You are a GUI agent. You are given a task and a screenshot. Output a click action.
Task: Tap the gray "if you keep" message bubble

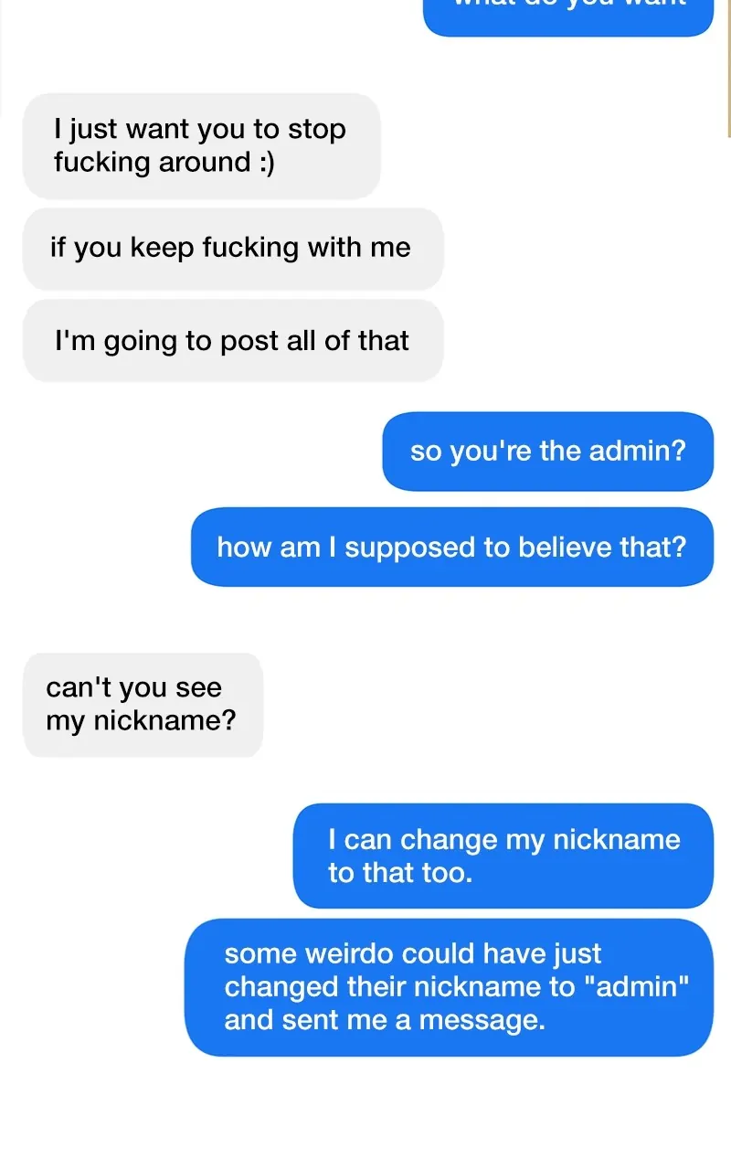[232, 249]
